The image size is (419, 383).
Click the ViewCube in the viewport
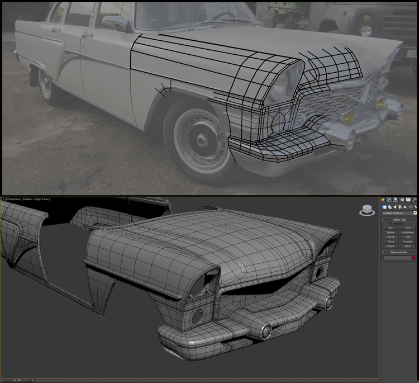pyautogui.click(x=366, y=210)
